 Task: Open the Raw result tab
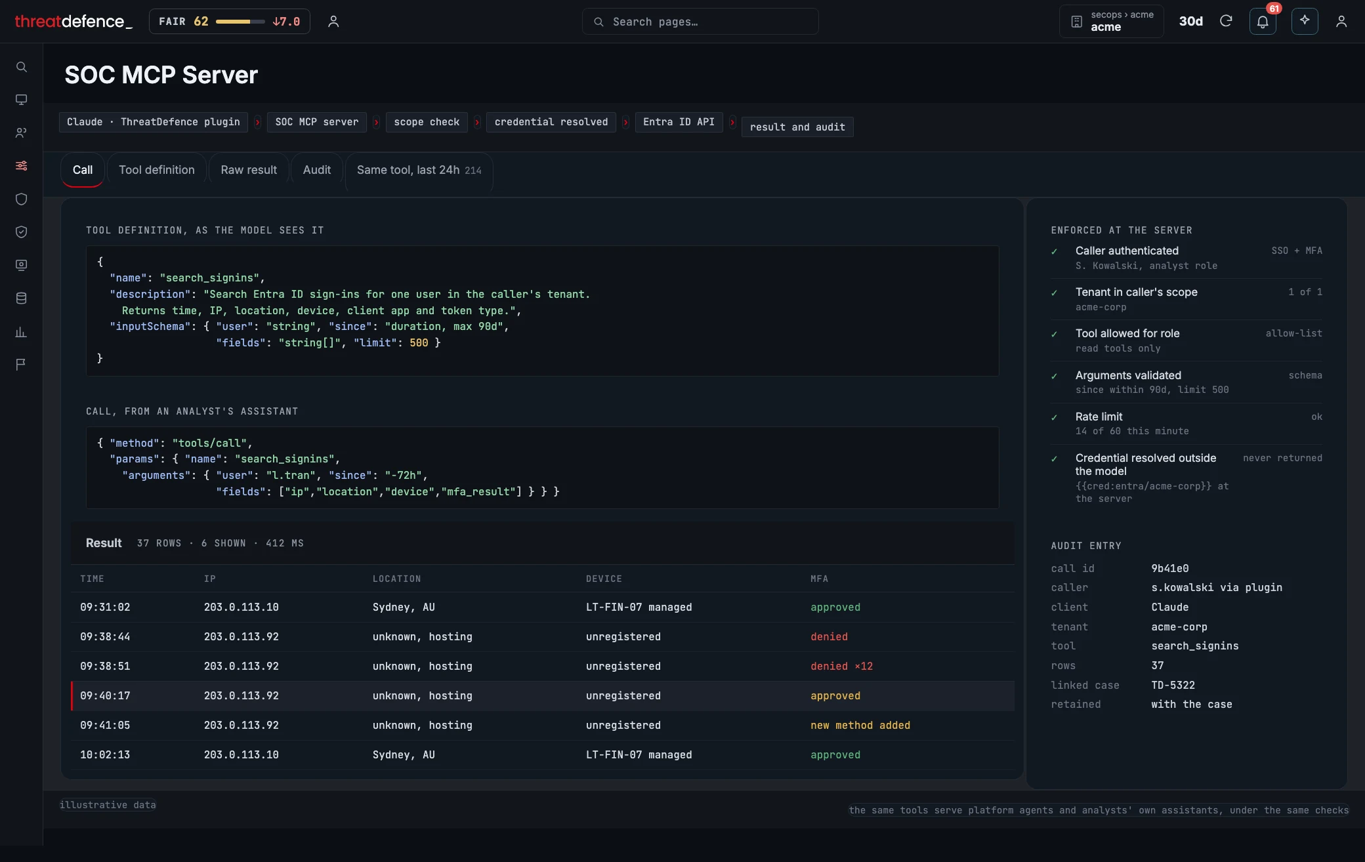[x=249, y=170]
